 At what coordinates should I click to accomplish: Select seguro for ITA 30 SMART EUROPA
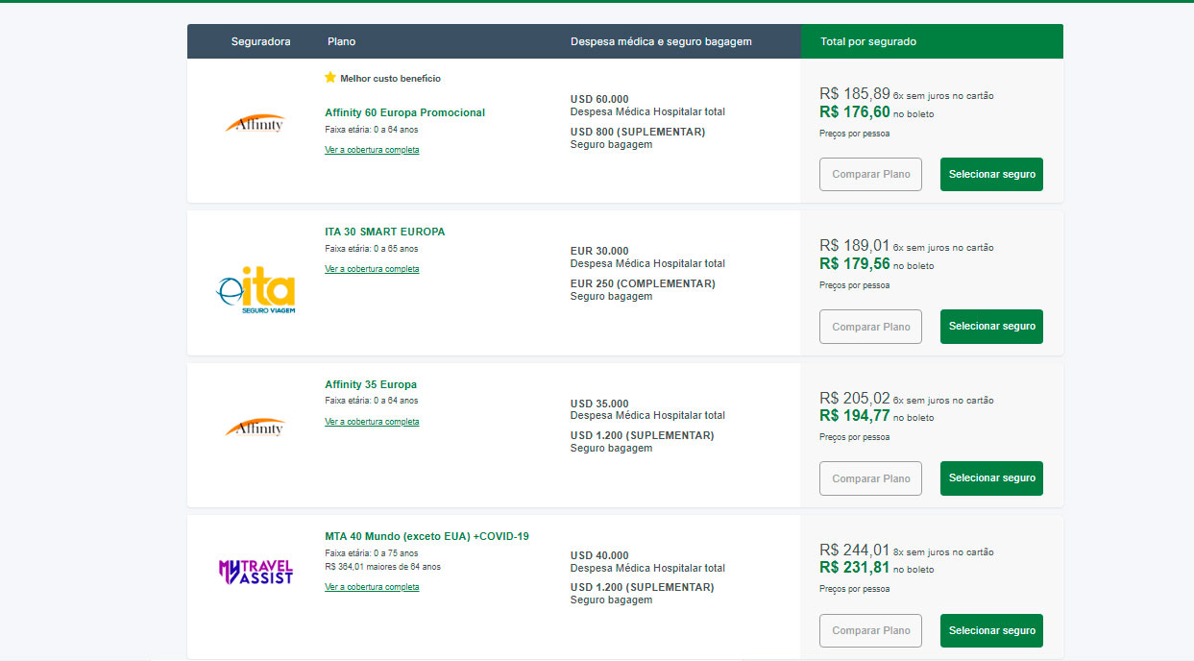(x=991, y=327)
